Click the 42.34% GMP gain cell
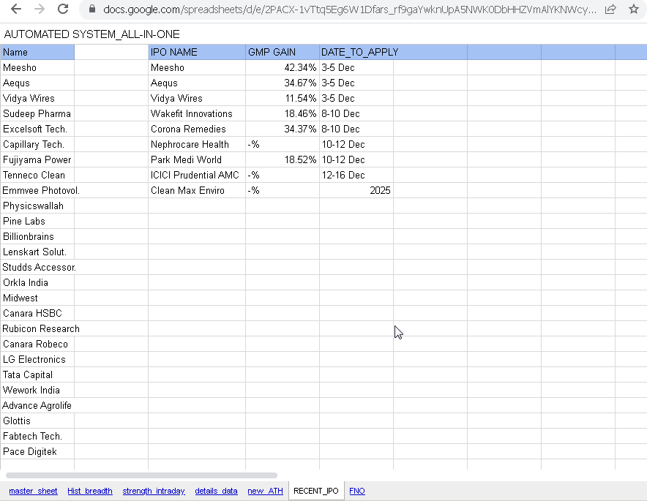 click(283, 67)
